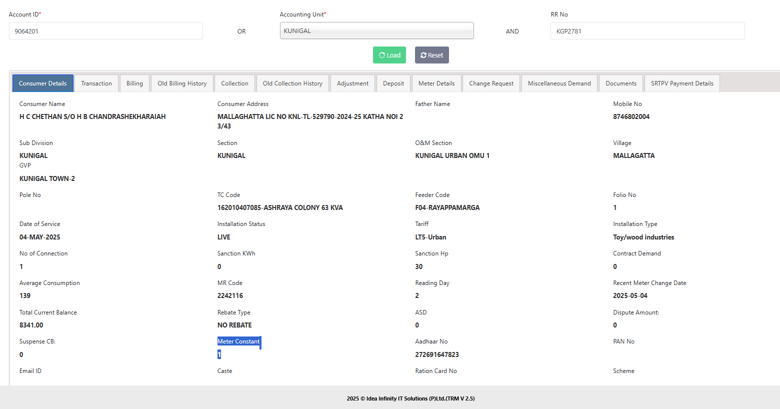Switch to the Adjustment tab

352,83
